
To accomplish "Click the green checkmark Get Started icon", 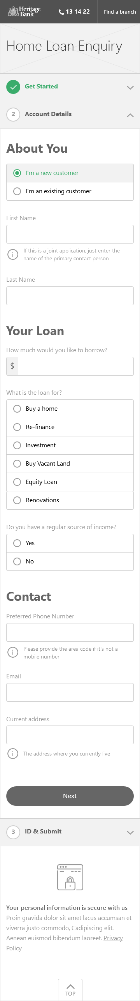I will click(13, 87).
